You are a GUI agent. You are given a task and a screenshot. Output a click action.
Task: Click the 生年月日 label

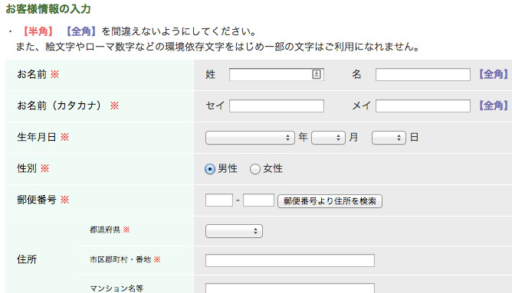coord(37,137)
